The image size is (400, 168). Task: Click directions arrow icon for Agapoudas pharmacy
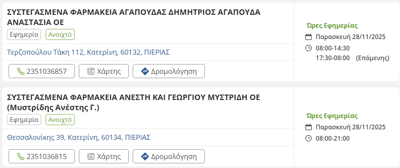145,71
